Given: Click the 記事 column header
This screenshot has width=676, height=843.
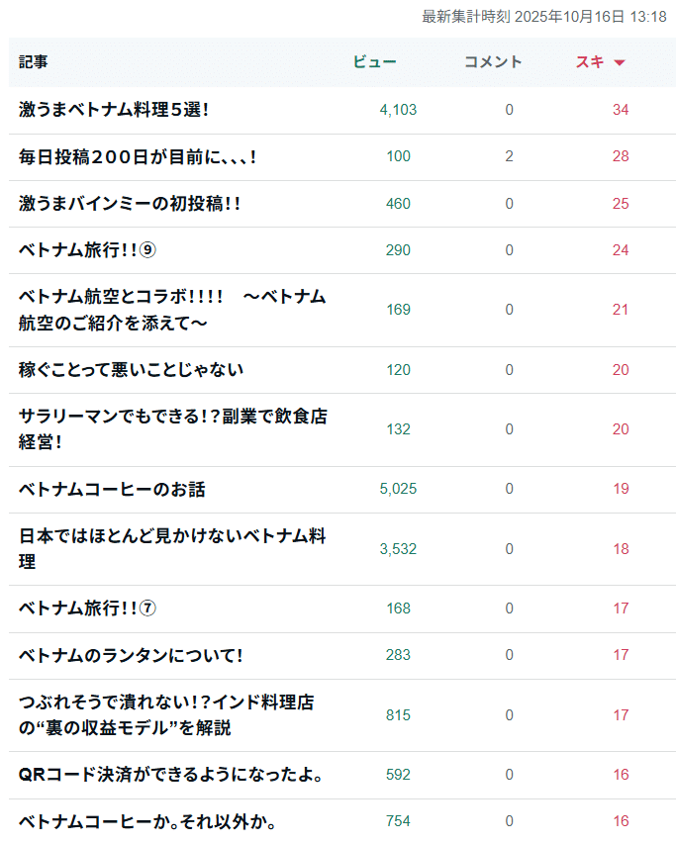Looking at the screenshot, I should click(34, 62).
